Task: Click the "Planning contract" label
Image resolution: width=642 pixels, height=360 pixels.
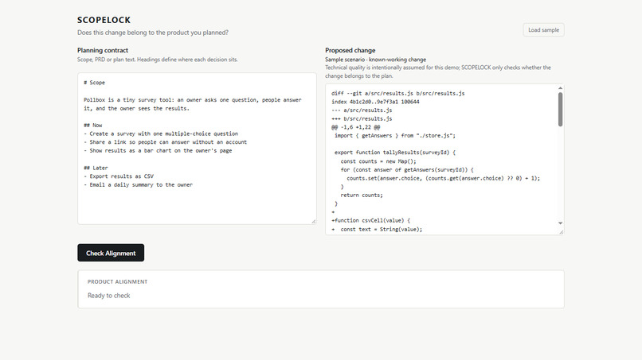Action: [x=103, y=50]
